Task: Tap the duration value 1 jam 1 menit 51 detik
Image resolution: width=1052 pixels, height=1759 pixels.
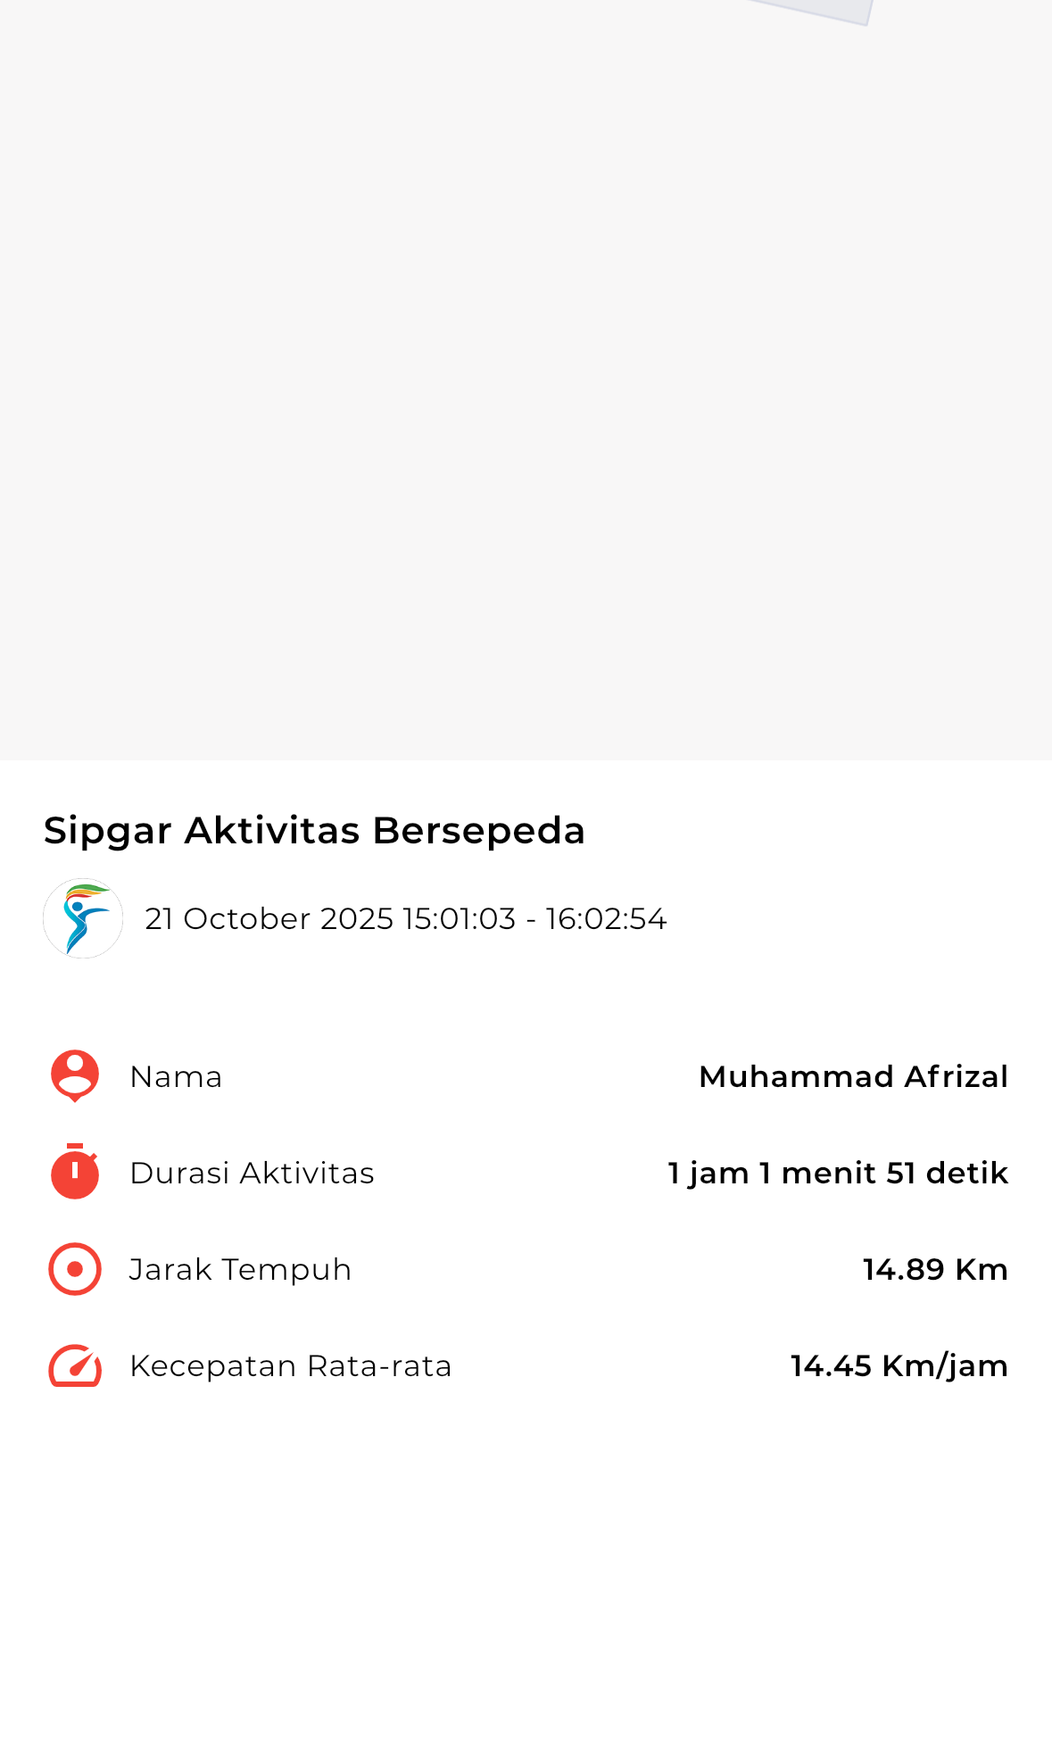Action: click(837, 1173)
